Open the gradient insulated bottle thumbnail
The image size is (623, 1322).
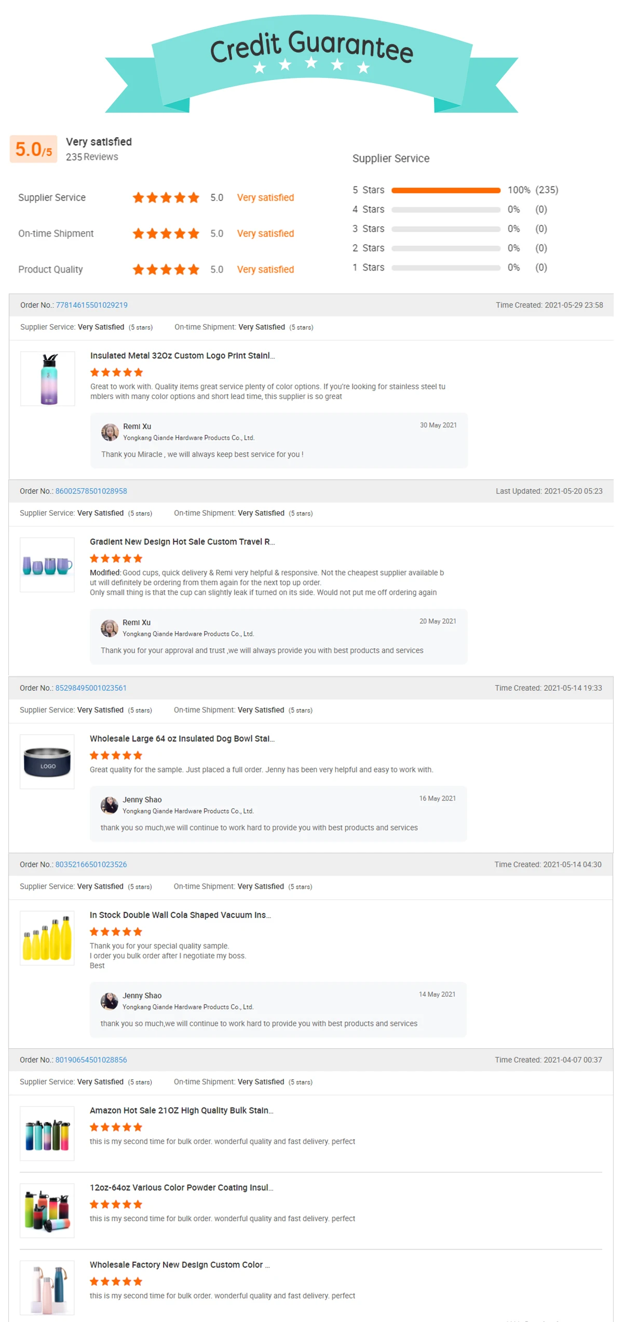pyautogui.click(x=48, y=379)
